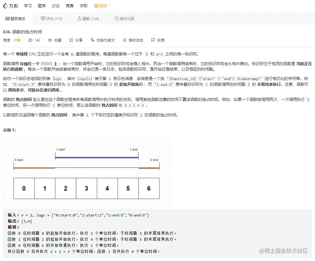Click the description icon on 题目描述 tab

8,18
